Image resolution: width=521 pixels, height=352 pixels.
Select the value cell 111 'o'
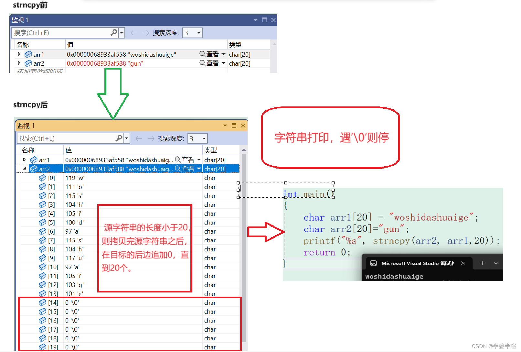74,187
